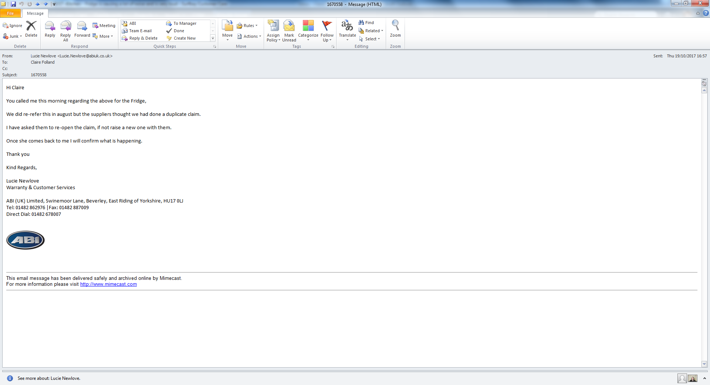Open the Translate menu

347,31
